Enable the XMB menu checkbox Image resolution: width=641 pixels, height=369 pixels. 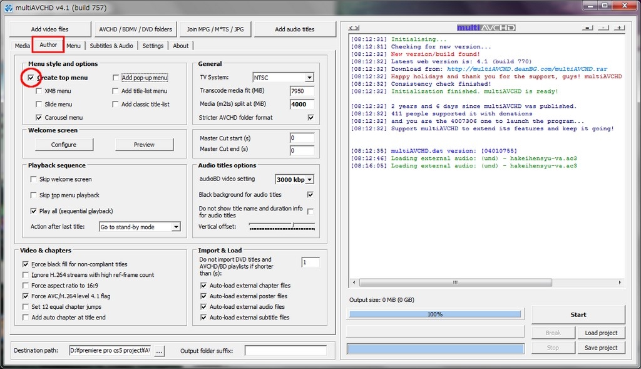pyautogui.click(x=39, y=91)
